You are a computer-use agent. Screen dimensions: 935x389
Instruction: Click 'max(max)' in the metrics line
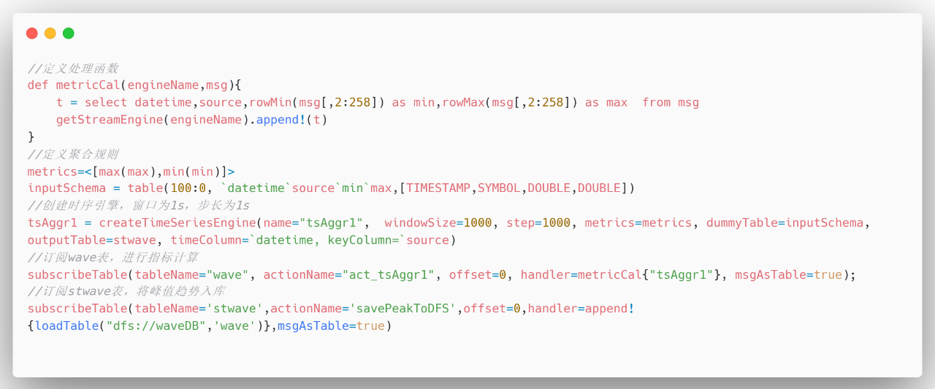point(127,172)
